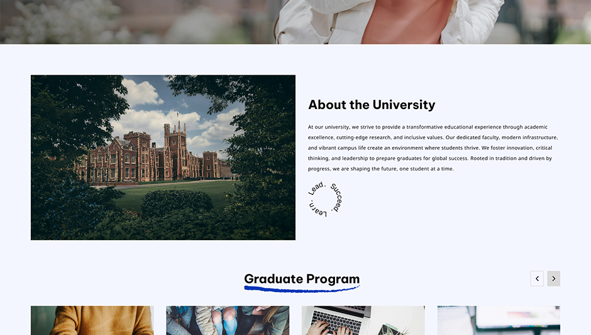Open the university campus building photo
591x335 pixels.
coord(163,157)
